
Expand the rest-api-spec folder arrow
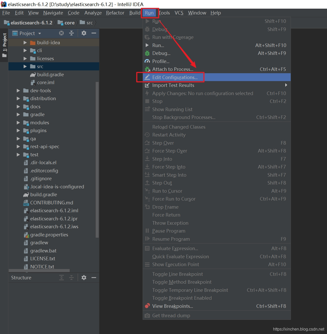pyautogui.click(x=18, y=146)
